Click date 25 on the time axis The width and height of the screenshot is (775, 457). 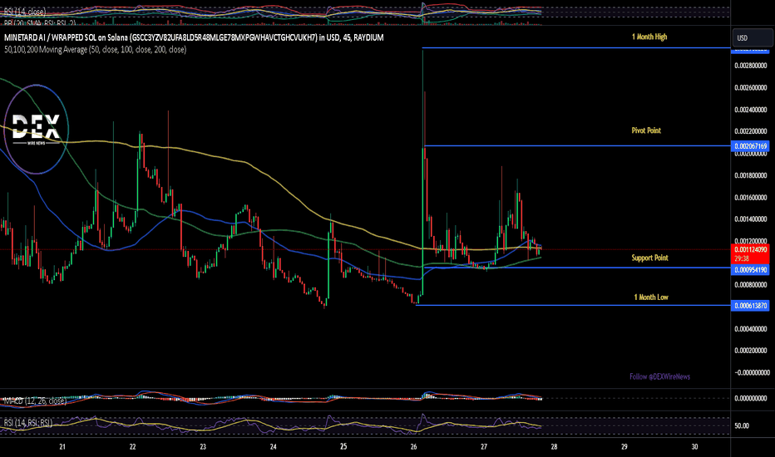tap(343, 447)
